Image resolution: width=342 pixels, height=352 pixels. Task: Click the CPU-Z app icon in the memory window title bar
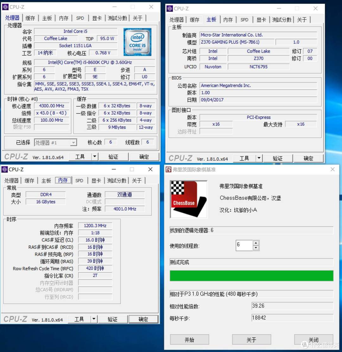[x=5, y=169]
